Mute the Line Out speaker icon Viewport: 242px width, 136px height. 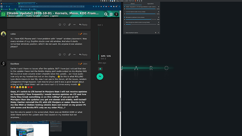coord(125,14)
